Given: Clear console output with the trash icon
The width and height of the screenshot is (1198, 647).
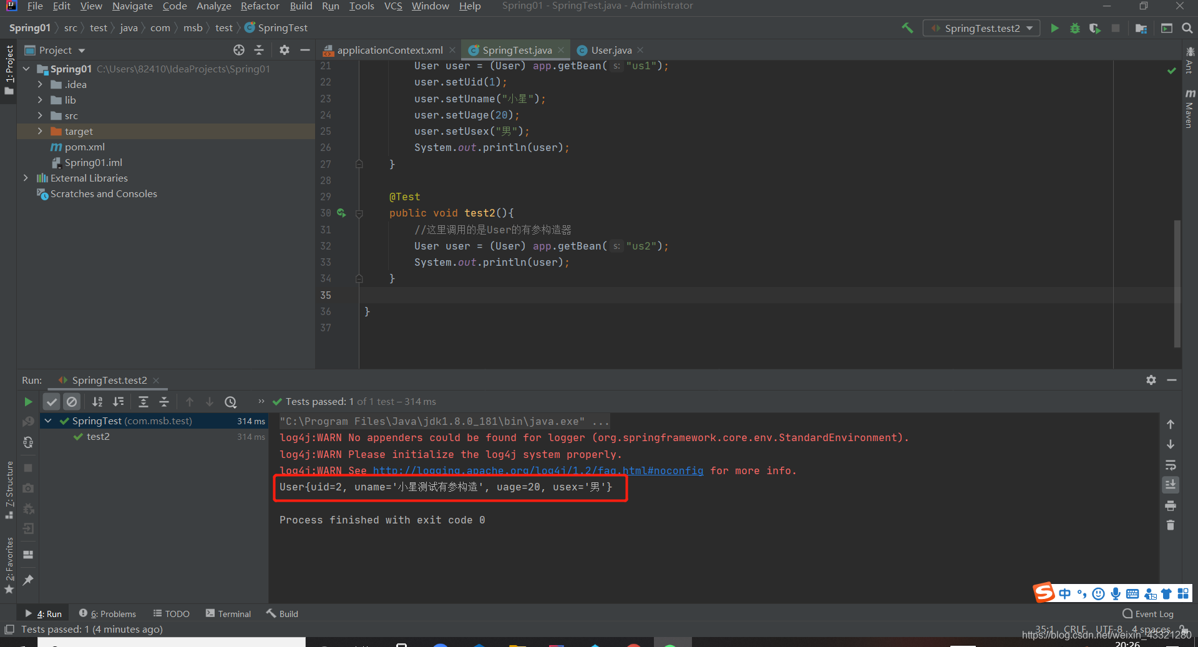Looking at the screenshot, I should (1171, 525).
